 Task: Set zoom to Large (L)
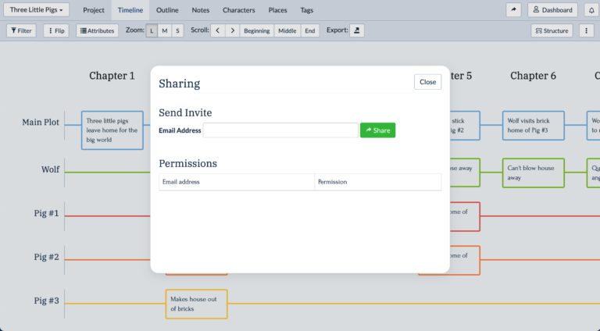(152, 30)
